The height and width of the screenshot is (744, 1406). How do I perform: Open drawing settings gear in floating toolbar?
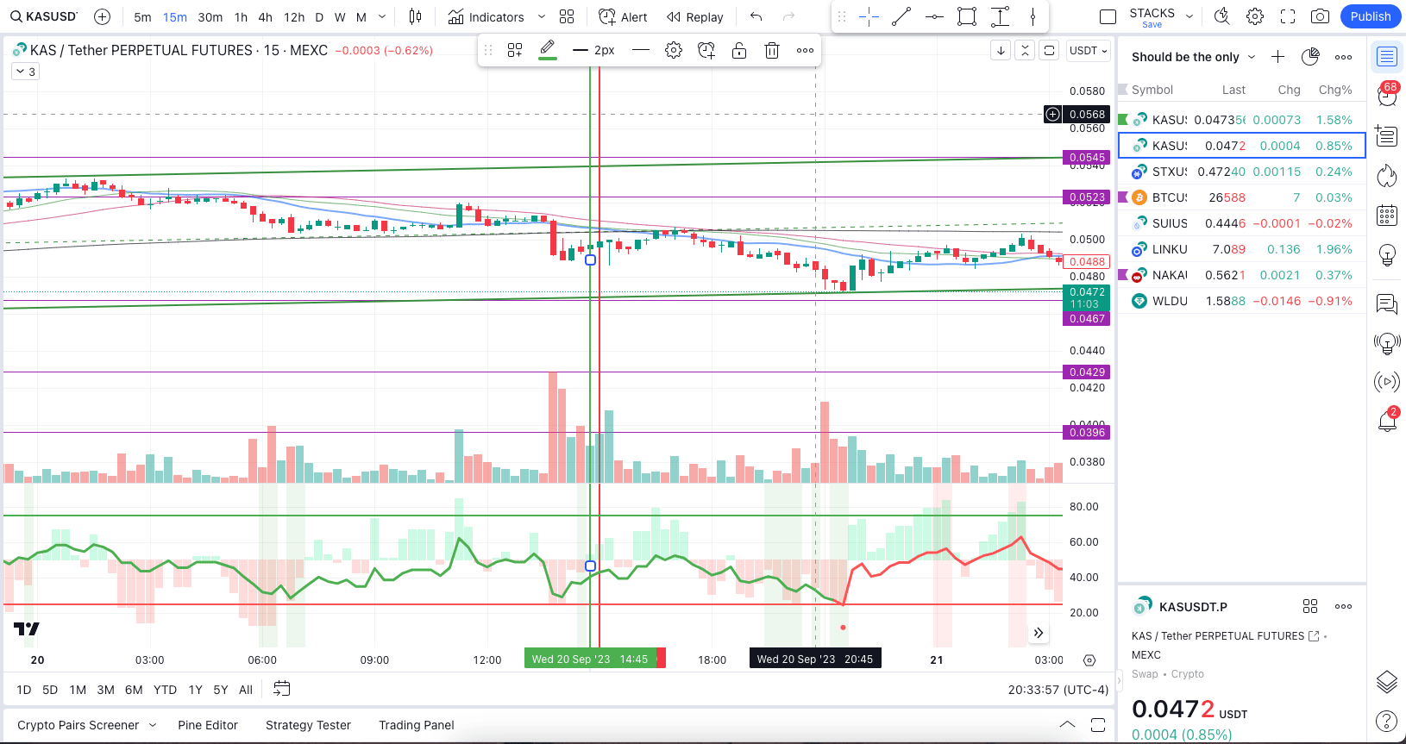pyautogui.click(x=674, y=51)
